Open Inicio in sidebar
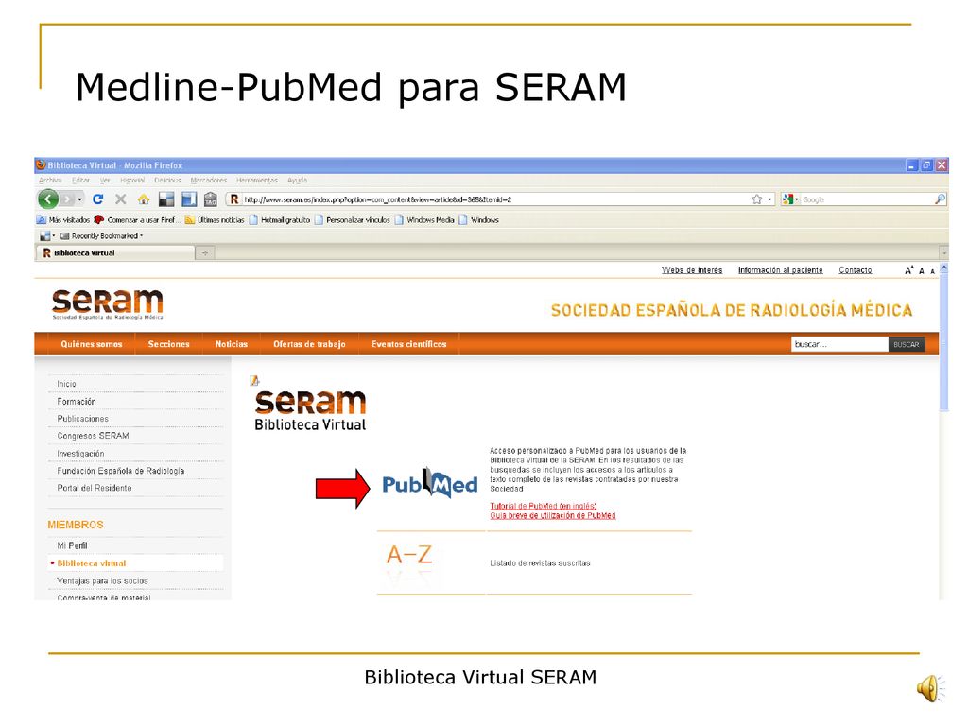 [x=67, y=384]
